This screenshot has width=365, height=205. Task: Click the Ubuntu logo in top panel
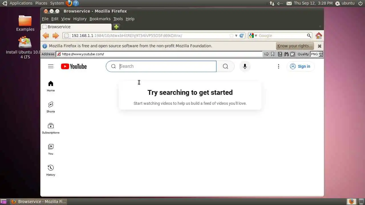tap(5, 3)
